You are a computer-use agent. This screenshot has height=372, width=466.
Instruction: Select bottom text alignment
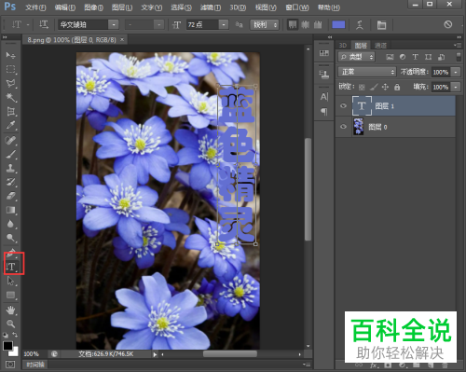pos(318,24)
